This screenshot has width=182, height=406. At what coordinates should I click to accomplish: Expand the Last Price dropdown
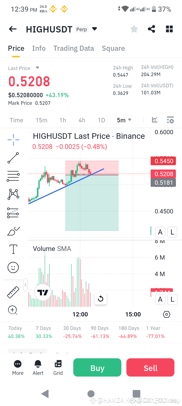tap(37, 68)
